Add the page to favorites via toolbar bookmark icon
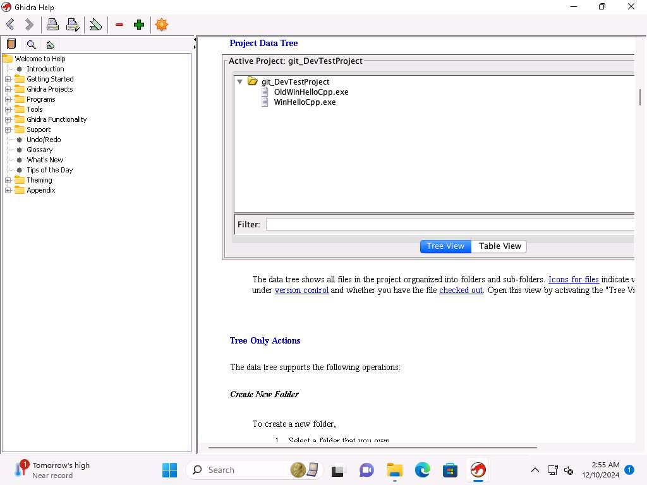This screenshot has width=647, height=485. tap(95, 25)
